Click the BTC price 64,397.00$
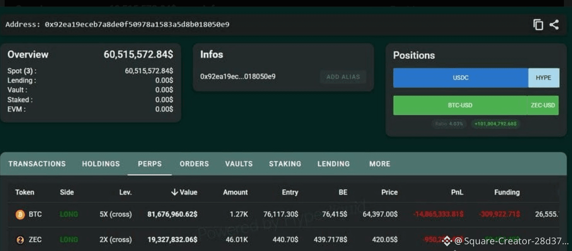572x251 pixels. click(380, 214)
